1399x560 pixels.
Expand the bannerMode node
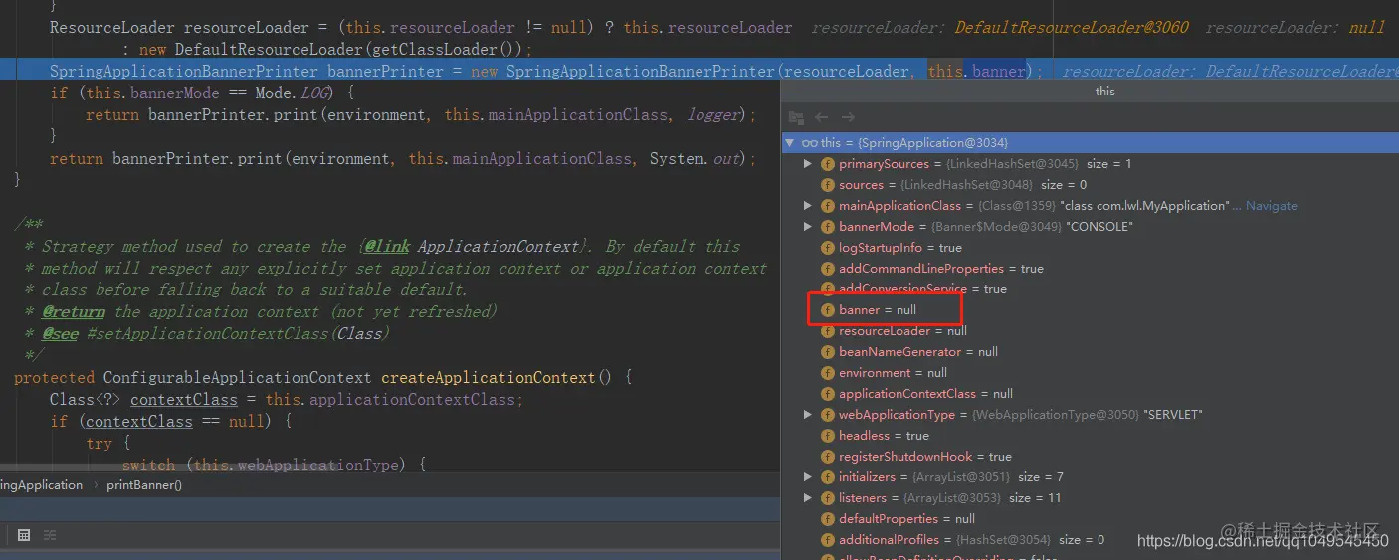[x=808, y=227]
